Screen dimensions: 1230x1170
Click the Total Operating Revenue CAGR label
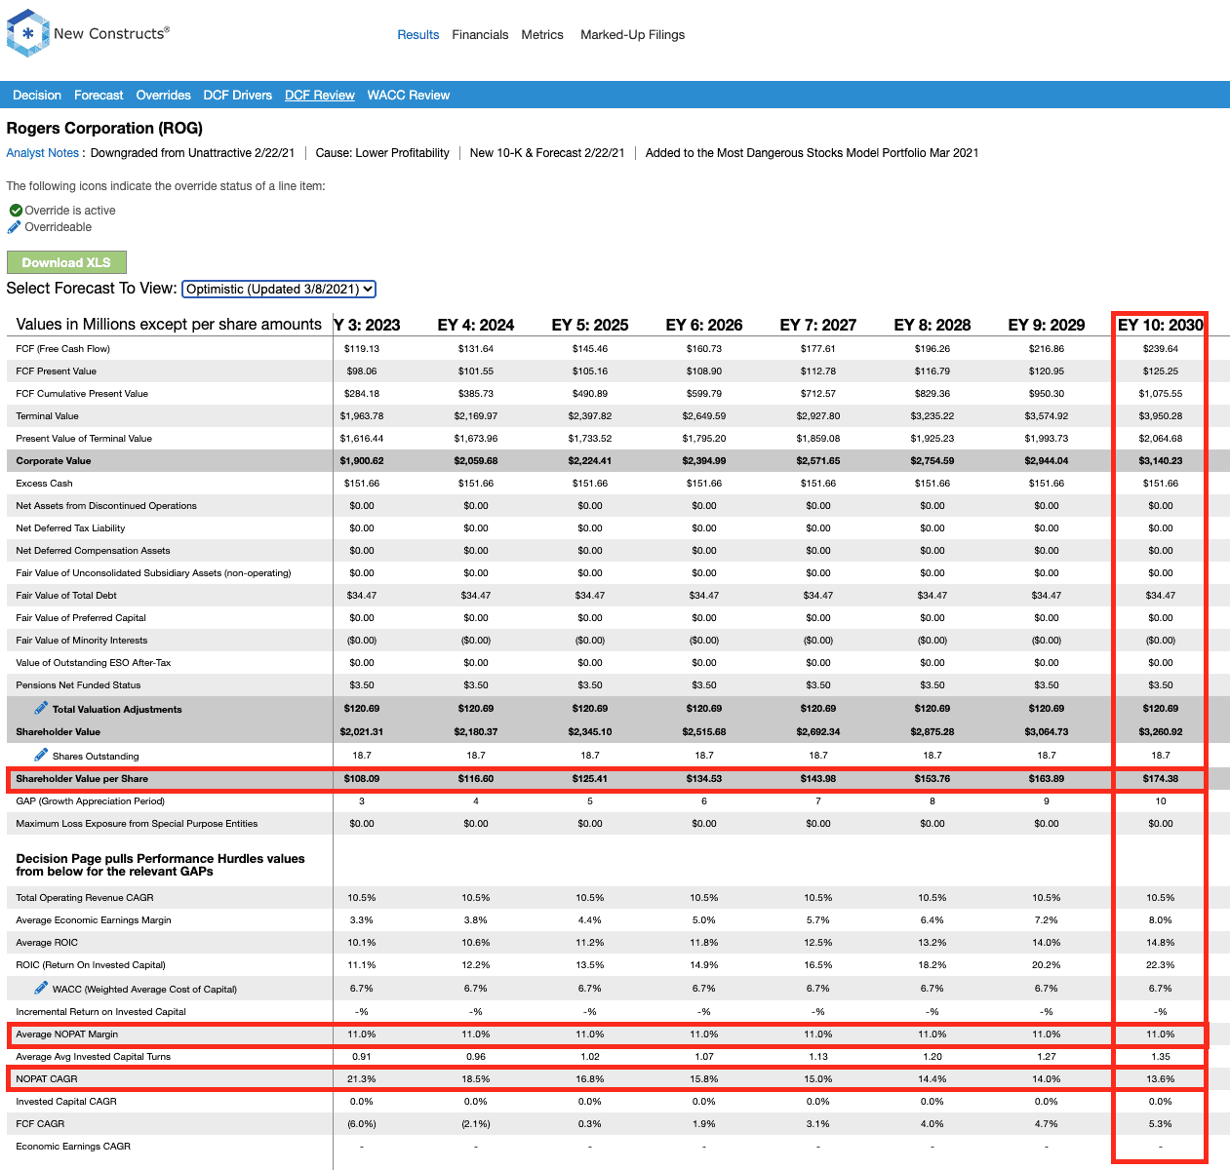(x=85, y=898)
